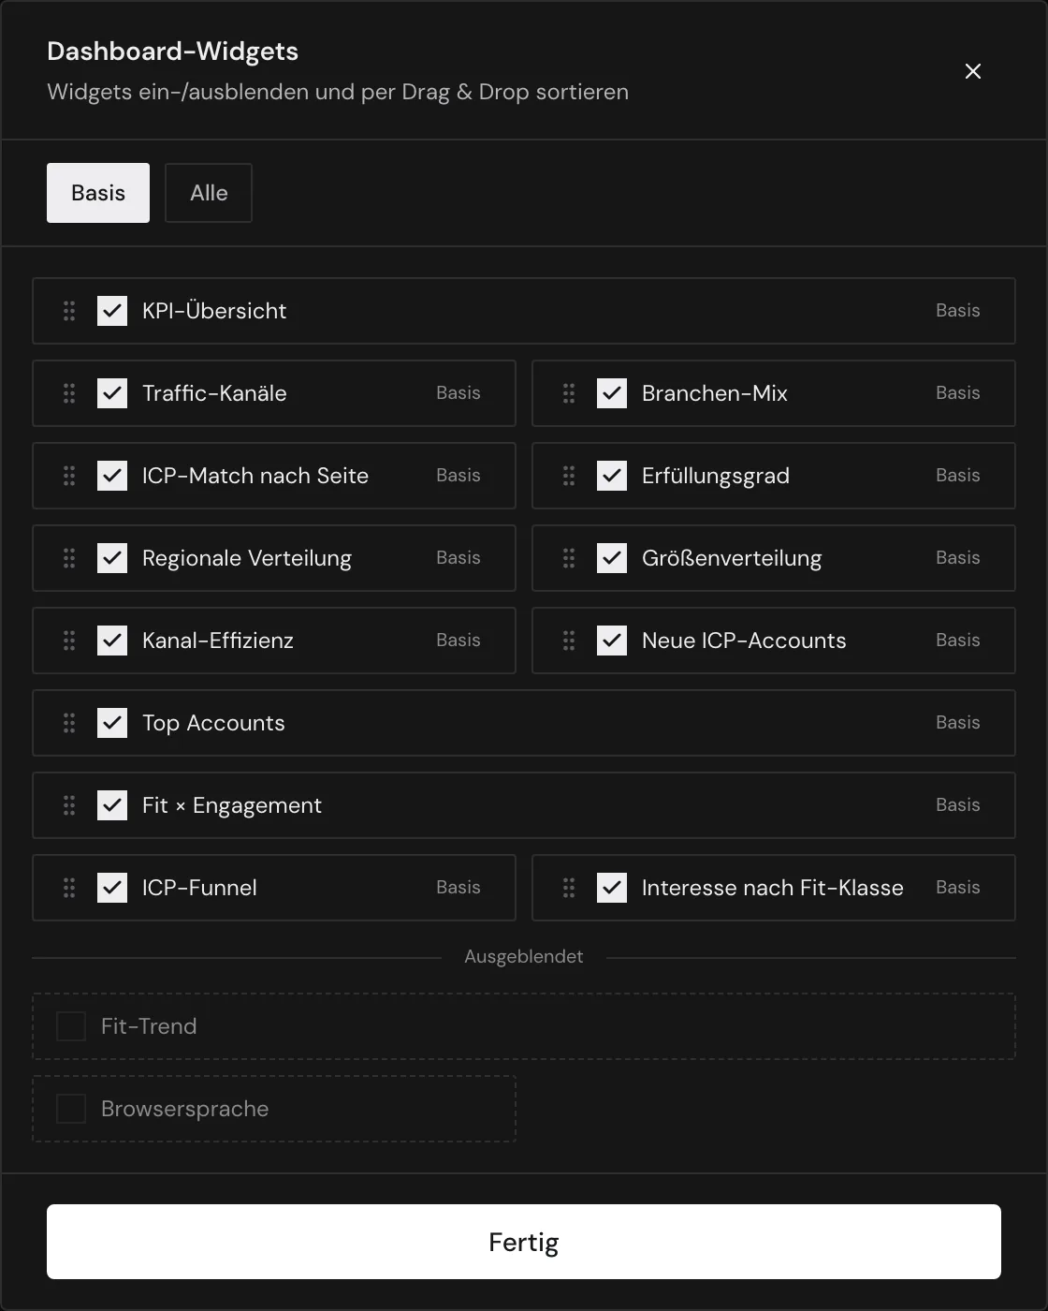
Task: Grab the drag handle for ICP-Funnel
Action: pyautogui.click(x=69, y=888)
